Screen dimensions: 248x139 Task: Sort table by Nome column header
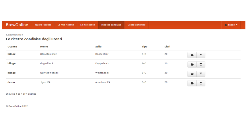pos(44,47)
